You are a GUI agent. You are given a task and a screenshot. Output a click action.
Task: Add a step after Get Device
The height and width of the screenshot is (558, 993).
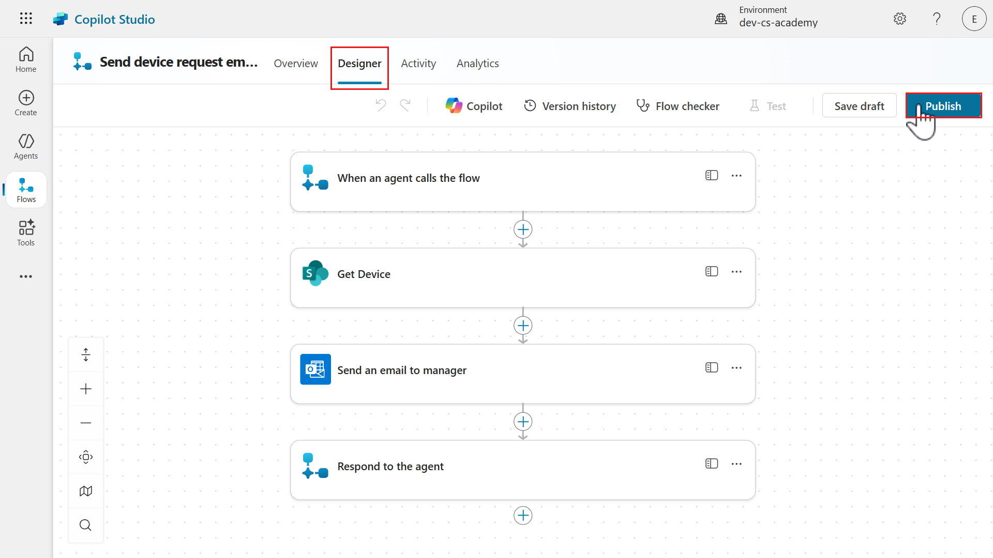click(523, 326)
